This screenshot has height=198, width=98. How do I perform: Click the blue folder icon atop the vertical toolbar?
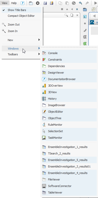pos(85,10)
